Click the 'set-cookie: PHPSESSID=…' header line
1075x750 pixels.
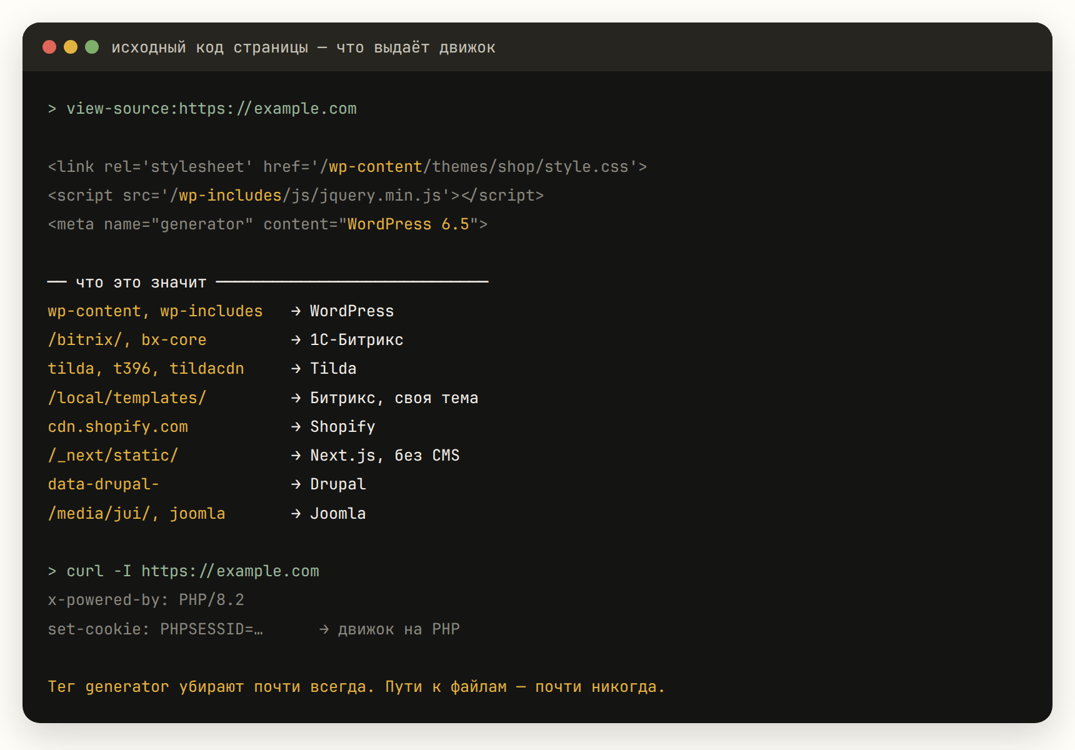[155, 629]
